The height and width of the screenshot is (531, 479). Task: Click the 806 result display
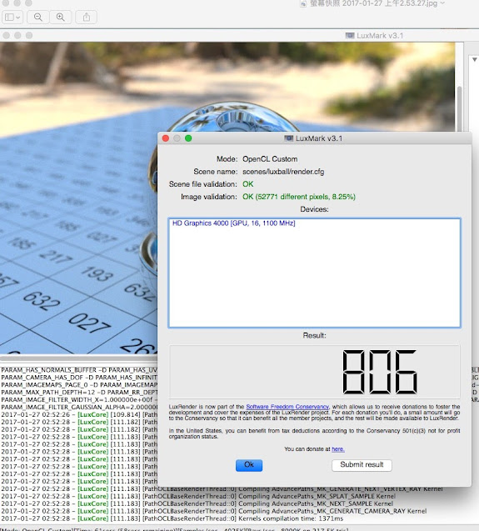tap(315, 372)
